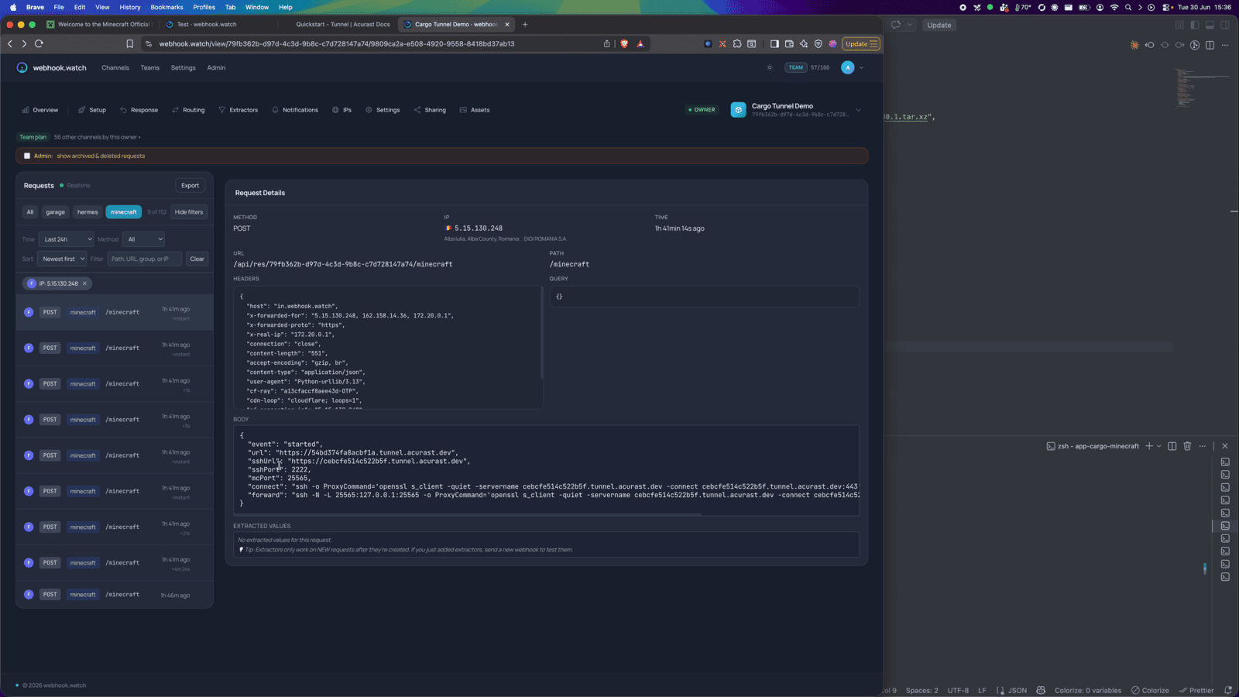Click the Brave browser reload icon
Image resolution: width=1239 pixels, height=697 pixels.
(x=39, y=44)
